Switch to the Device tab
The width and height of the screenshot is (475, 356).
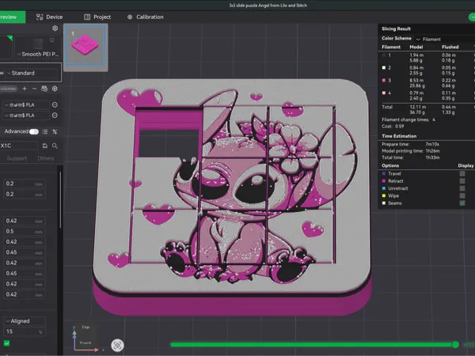click(x=49, y=17)
